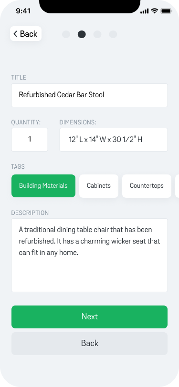Click the cellular signal bars icon

[x=145, y=11]
